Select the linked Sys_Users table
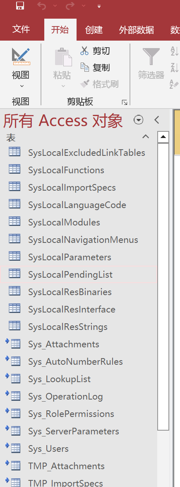The width and height of the screenshot is (180, 487). (x=79, y=448)
